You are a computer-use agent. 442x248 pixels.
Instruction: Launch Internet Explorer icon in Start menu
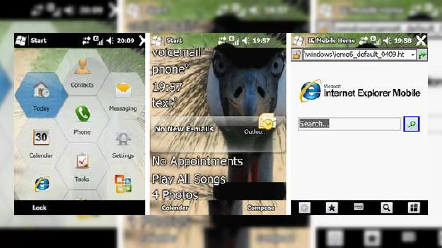(42, 184)
